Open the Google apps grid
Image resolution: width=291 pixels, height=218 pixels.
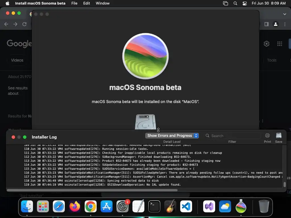[x=280, y=44]
